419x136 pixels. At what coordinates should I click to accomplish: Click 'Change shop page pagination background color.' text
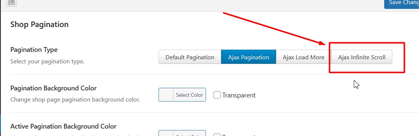click(75, 100)
